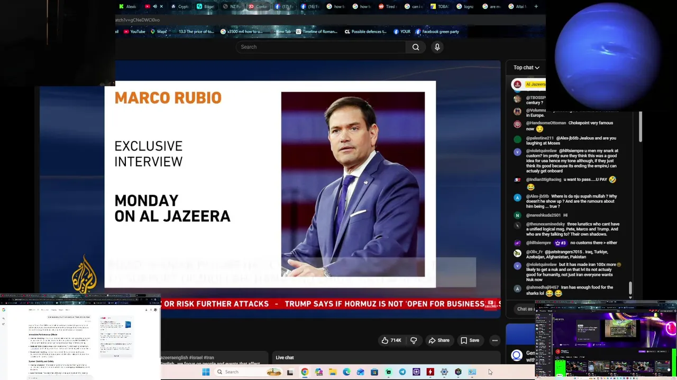This screenshot has height=380, width=677.
Task: Open the Windows Start menu
Action: (206, 372)
